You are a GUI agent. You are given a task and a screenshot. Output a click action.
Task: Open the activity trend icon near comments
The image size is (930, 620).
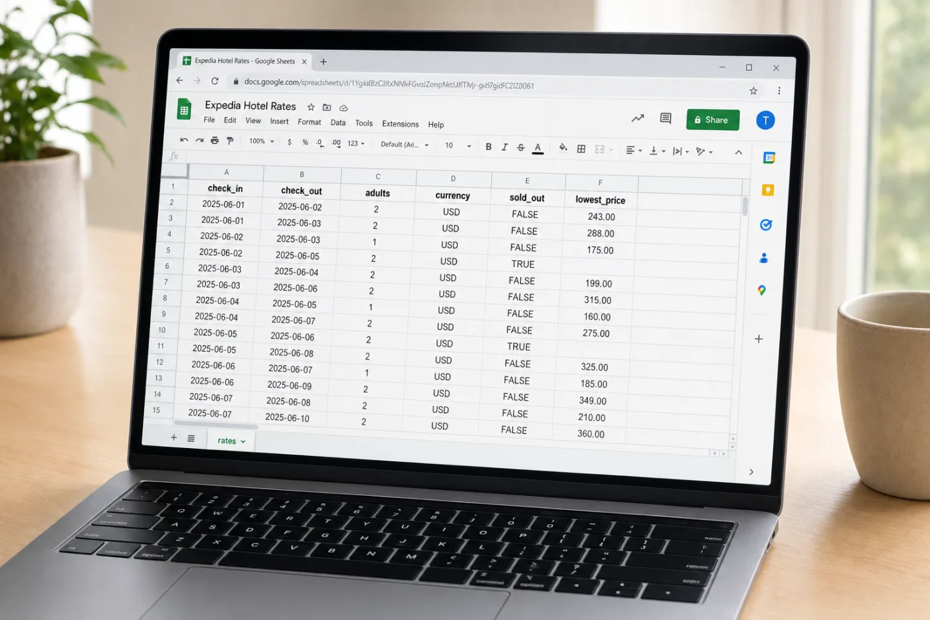coord(638,118)
